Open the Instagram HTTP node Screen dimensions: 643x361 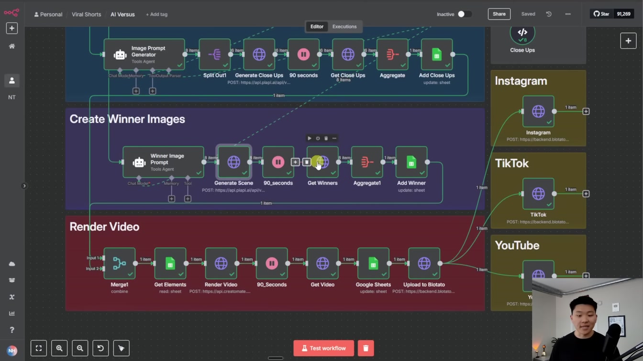coord(538,111)
